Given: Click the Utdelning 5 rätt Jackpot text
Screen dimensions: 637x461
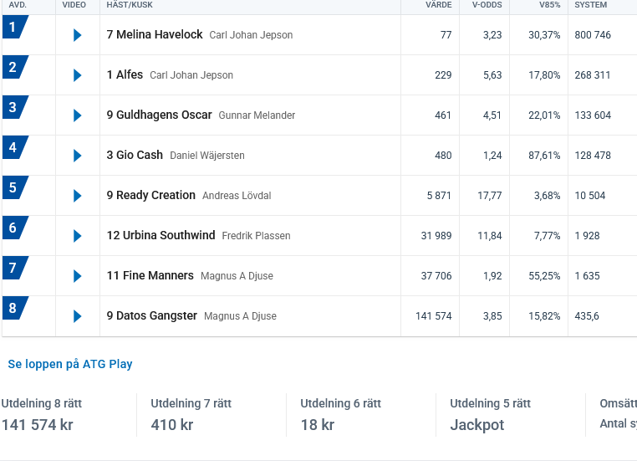Looking at the screenshot, I should tap(476, 425).
